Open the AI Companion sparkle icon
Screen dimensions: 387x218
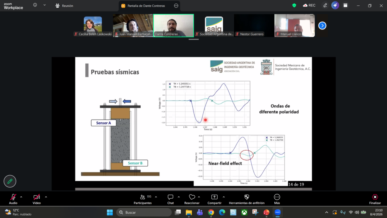click(x=335, y=5)
